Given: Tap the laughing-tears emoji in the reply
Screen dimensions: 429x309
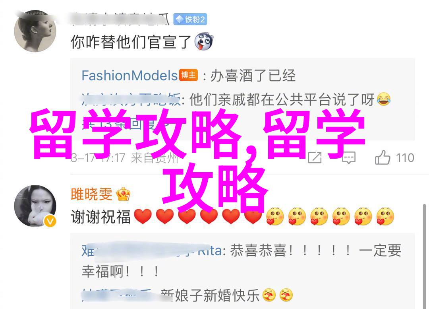Looking at the screenshot, I should tap(383, 99).
